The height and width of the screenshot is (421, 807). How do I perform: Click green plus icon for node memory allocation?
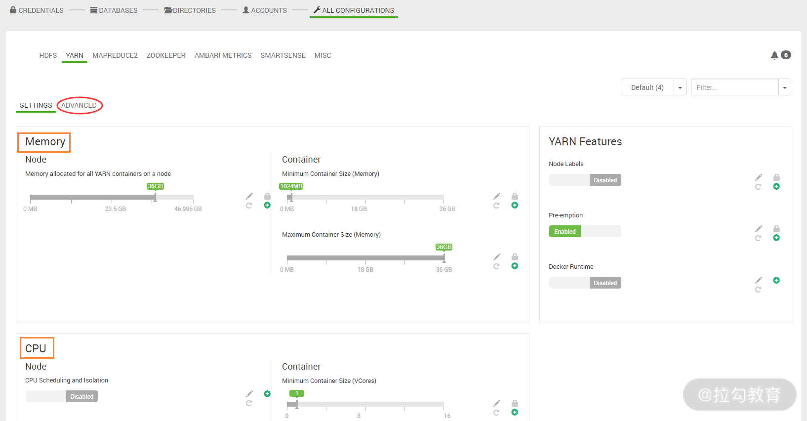coord(267,205)
